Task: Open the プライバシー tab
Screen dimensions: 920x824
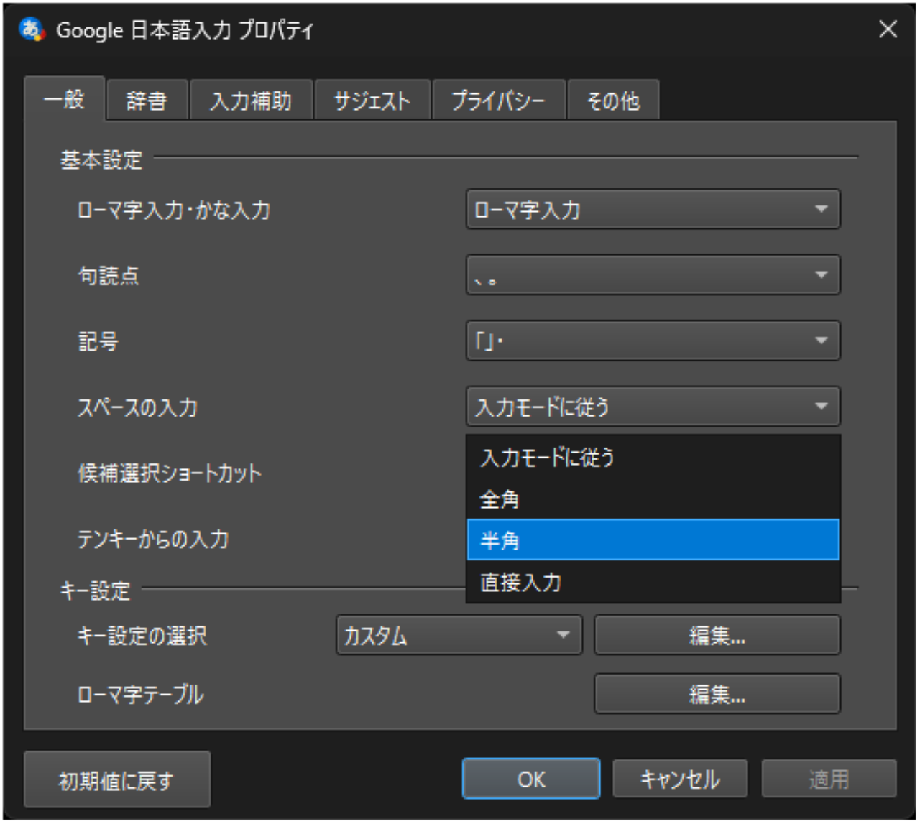Action: click(499, 100)
